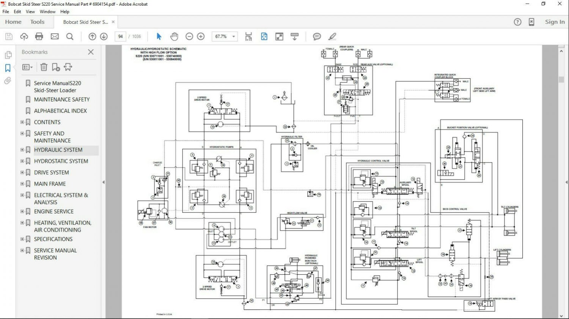Viewport: 569px width, 319px height.
Task: Open the SERVICE MANUAL REVISION bookmark
Action: coord(55,254)
